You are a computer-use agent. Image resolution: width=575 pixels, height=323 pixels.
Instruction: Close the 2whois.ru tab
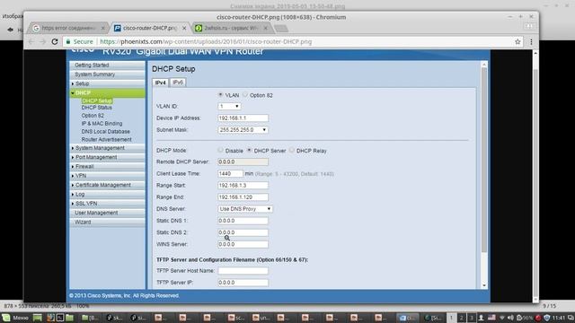pyautogui.click(x=266, y=28)
